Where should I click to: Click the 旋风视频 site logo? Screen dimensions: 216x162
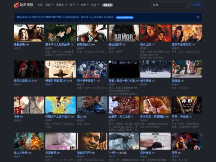tap(23, 5)
